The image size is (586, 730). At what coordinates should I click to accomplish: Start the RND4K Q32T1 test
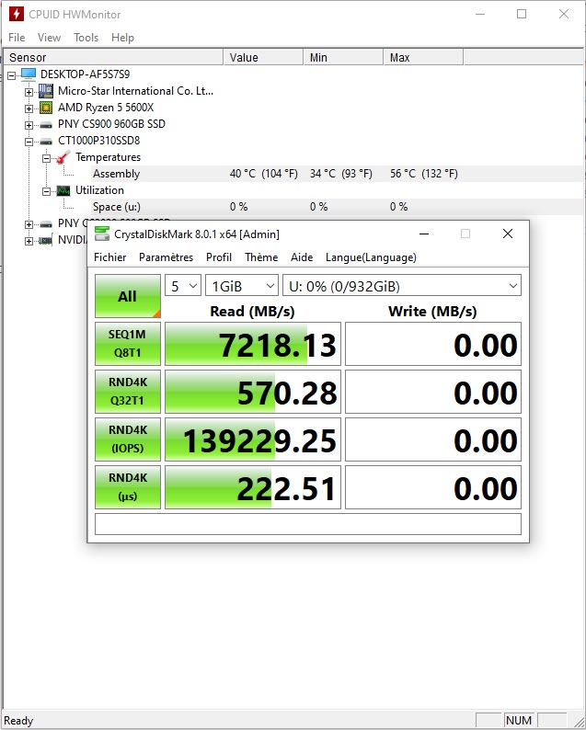(127, 392)
